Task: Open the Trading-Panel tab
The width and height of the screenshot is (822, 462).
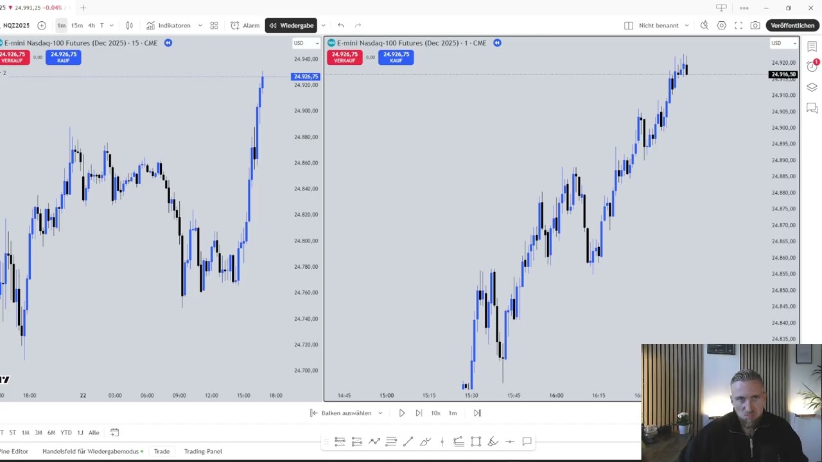Action: coord(203,452)
